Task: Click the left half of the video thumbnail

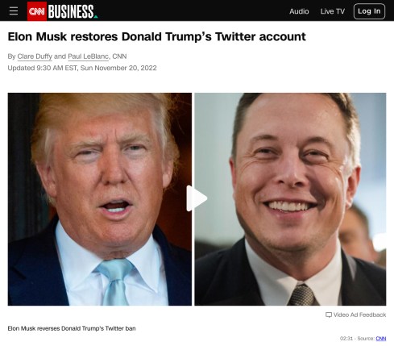Action: tap(100, 199)
